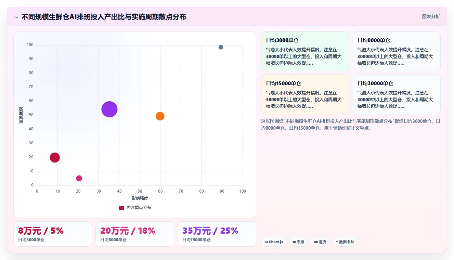Select the orange bubble on the chart
Viewport: 454px width, 260px height.
(x=160, y=116)
